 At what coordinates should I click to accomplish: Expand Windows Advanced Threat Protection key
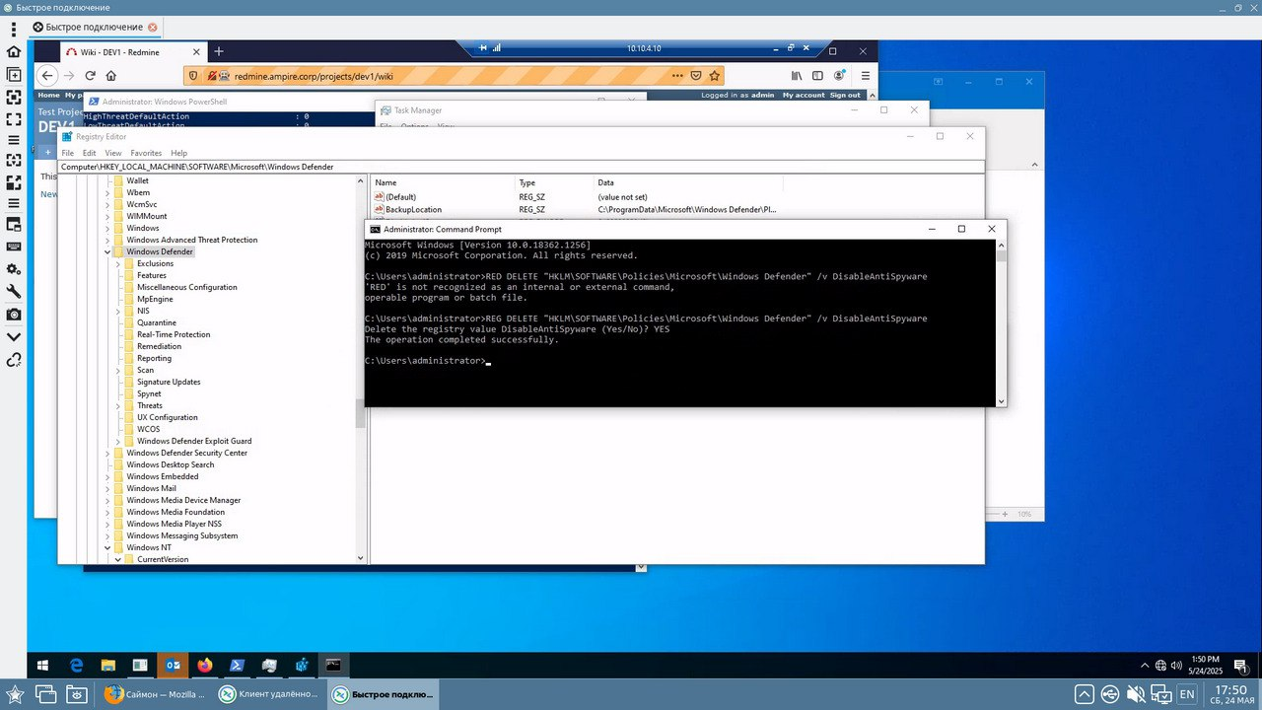tap(106, 240)
